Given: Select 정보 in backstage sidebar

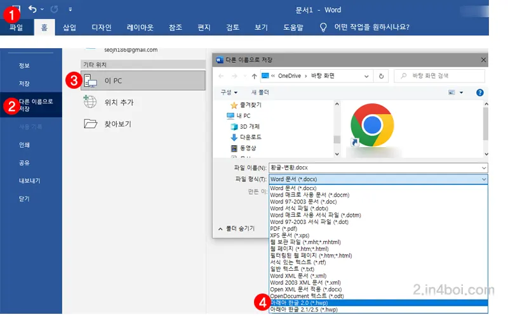Looking at the screenshot, I should click(x=24, y=65).
